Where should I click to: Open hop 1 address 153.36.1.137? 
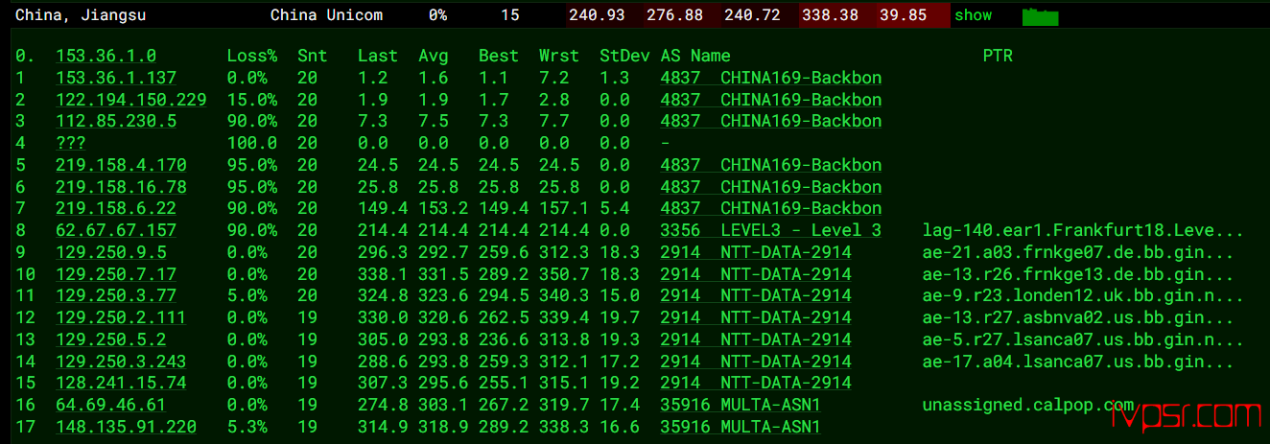pyautogui.click(x=116, y=78)
